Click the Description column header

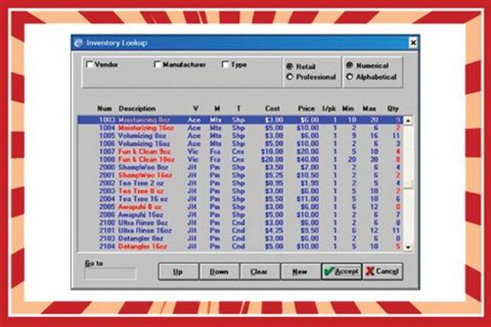click(137, 109)
